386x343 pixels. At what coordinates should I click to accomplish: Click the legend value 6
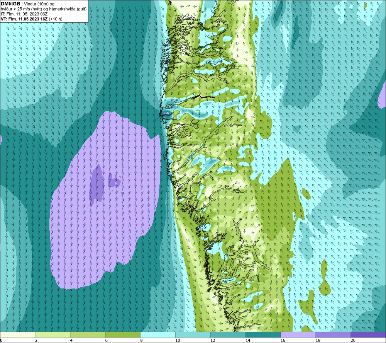(x=107, y=341)
